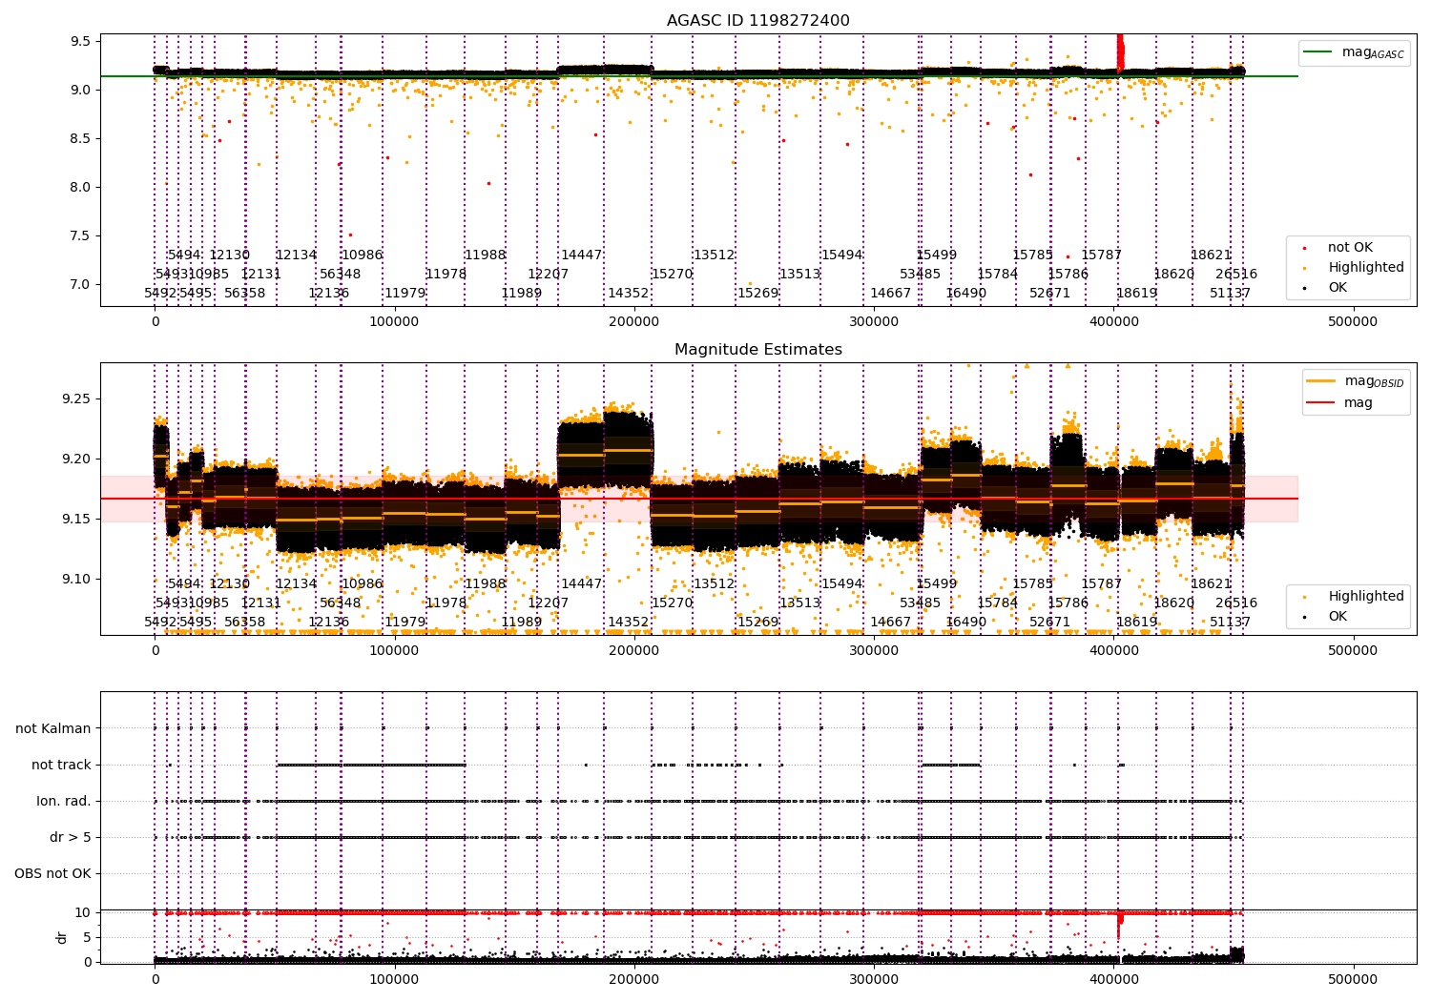Screen dimensions: 1431x1001
Task: Click OBSID label '51137' in middle panel
Action: (1230, 623)
